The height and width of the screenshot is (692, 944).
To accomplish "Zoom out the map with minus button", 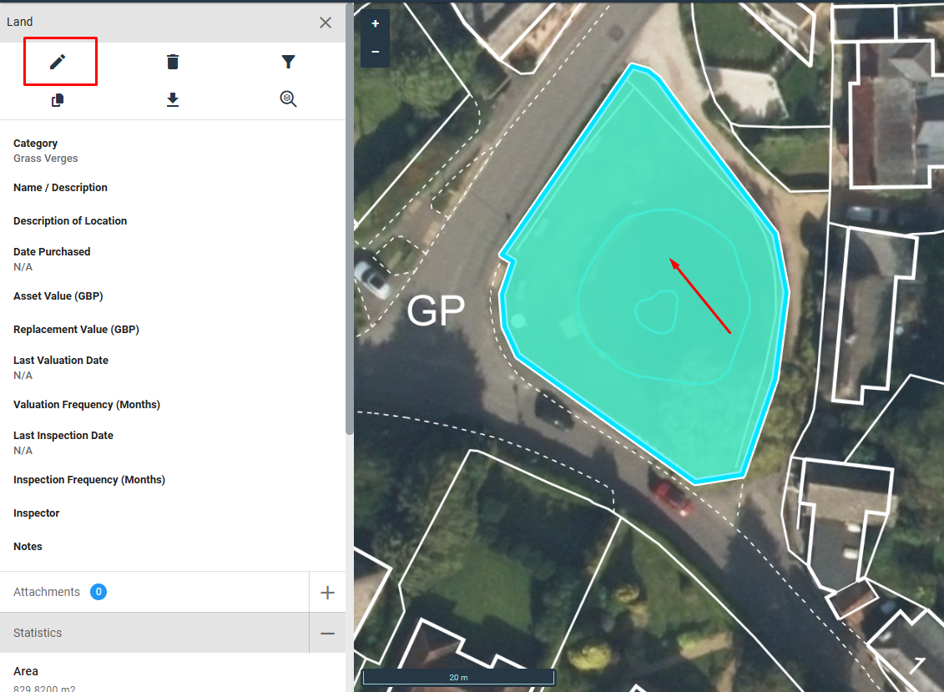I will (x=376, y=52).
